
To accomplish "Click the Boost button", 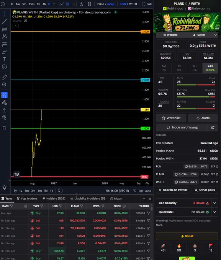I will coord(187,236).
